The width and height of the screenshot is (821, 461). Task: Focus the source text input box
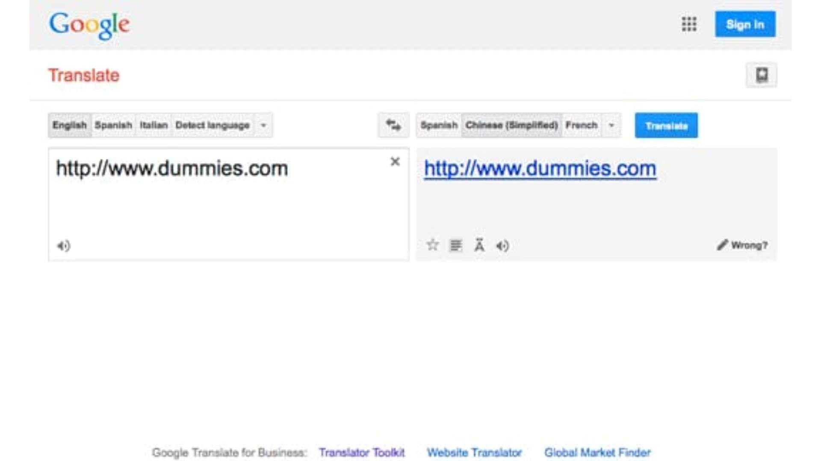[x=229, y=204]
